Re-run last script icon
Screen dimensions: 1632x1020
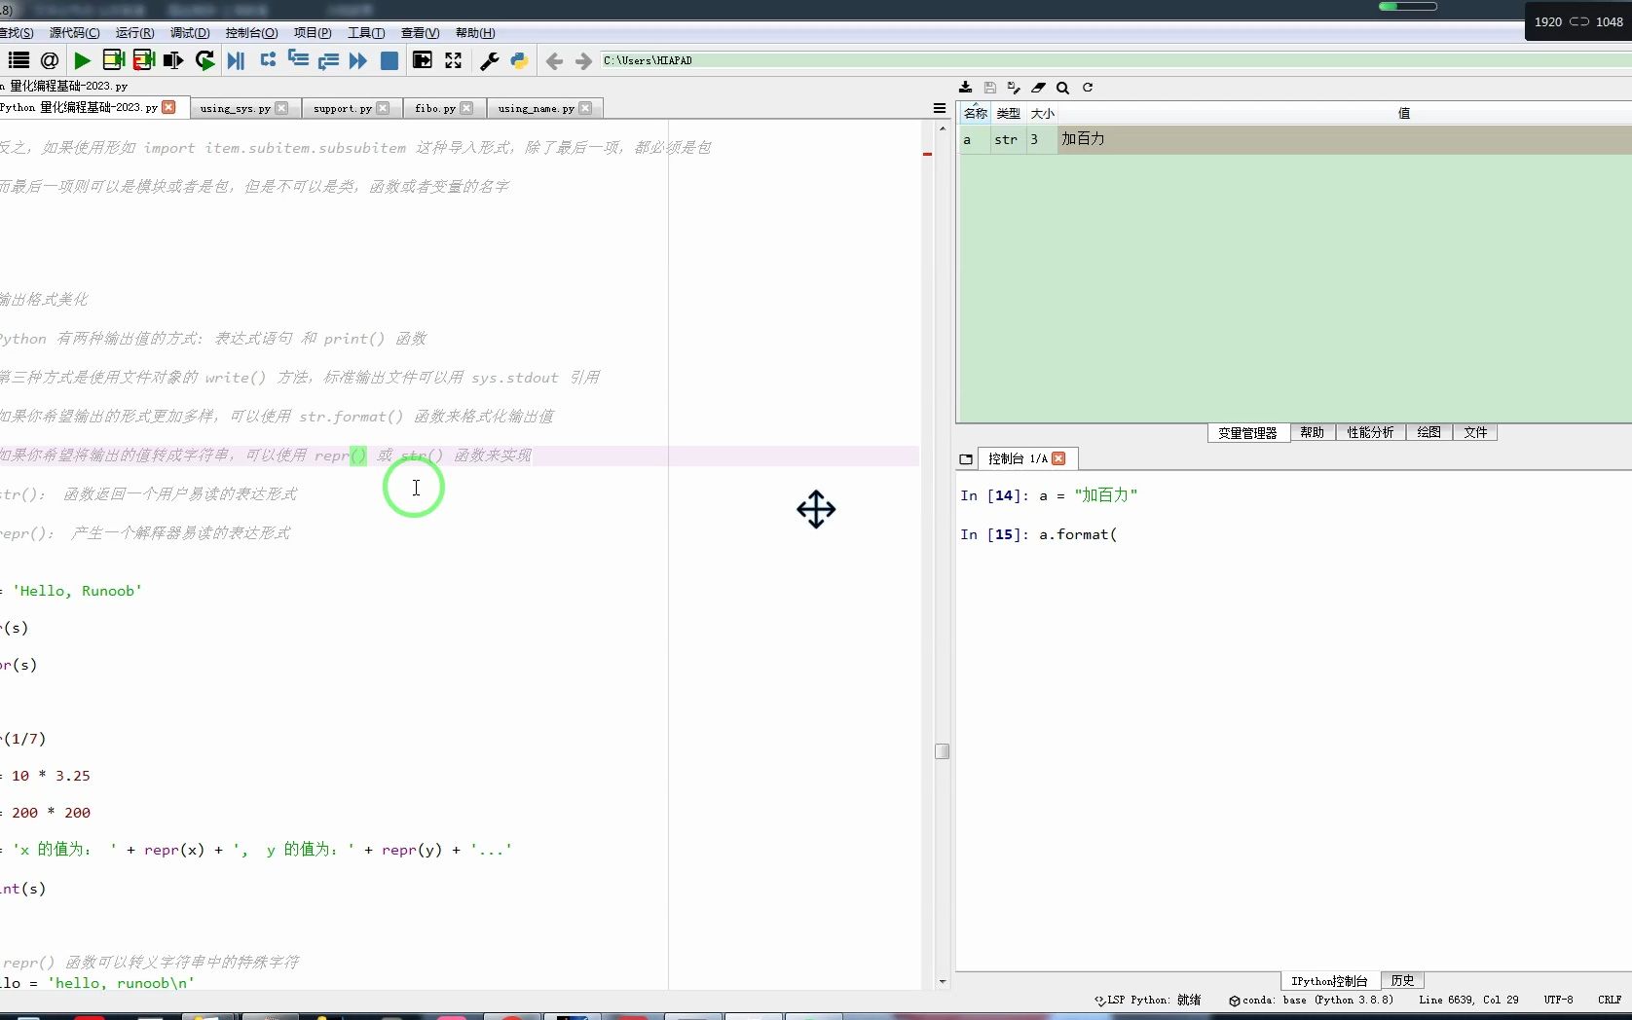coord(204,60)
